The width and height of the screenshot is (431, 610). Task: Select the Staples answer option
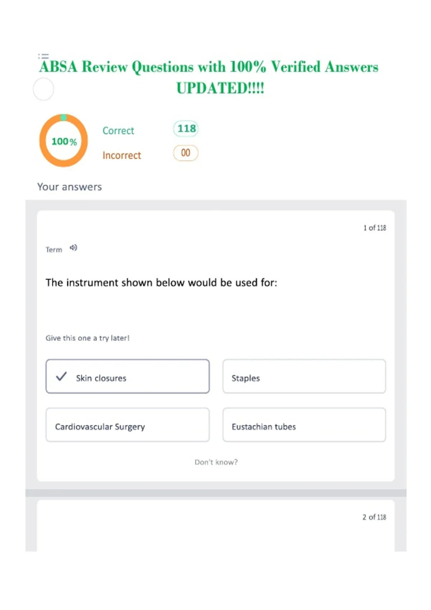pyautogui.click(x=304, y=376)
